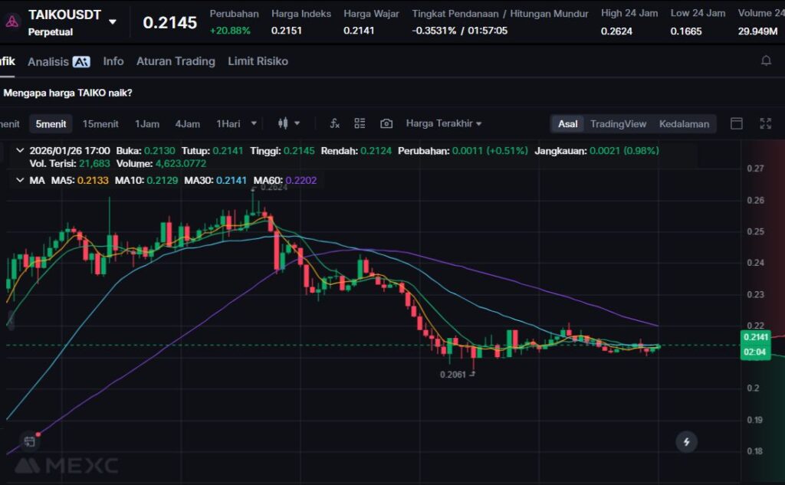Select the Asal chart mode
Image resolution: width=785 pixels, height=485 pixels.
point(568,123)
